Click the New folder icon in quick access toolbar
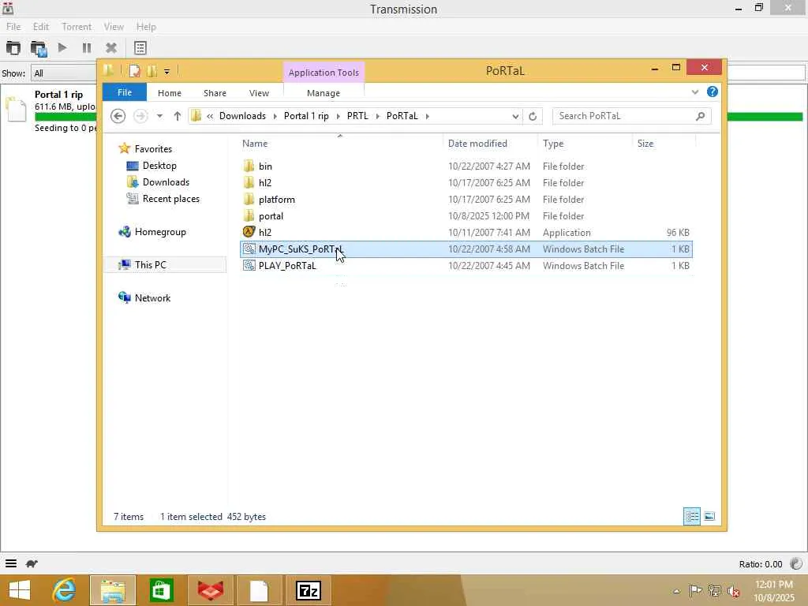This screenshot has width=808, height=606. tap(152, 70)
